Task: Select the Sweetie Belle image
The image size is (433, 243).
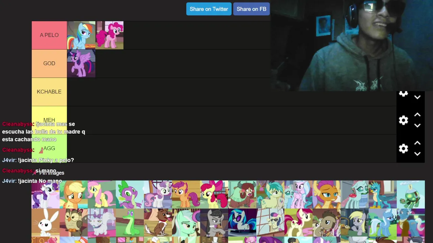Action: (158, 194)
